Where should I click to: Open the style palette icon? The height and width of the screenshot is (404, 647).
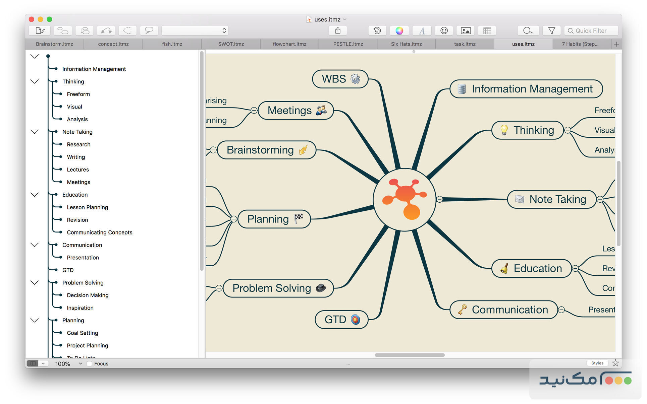coord(377,31)
